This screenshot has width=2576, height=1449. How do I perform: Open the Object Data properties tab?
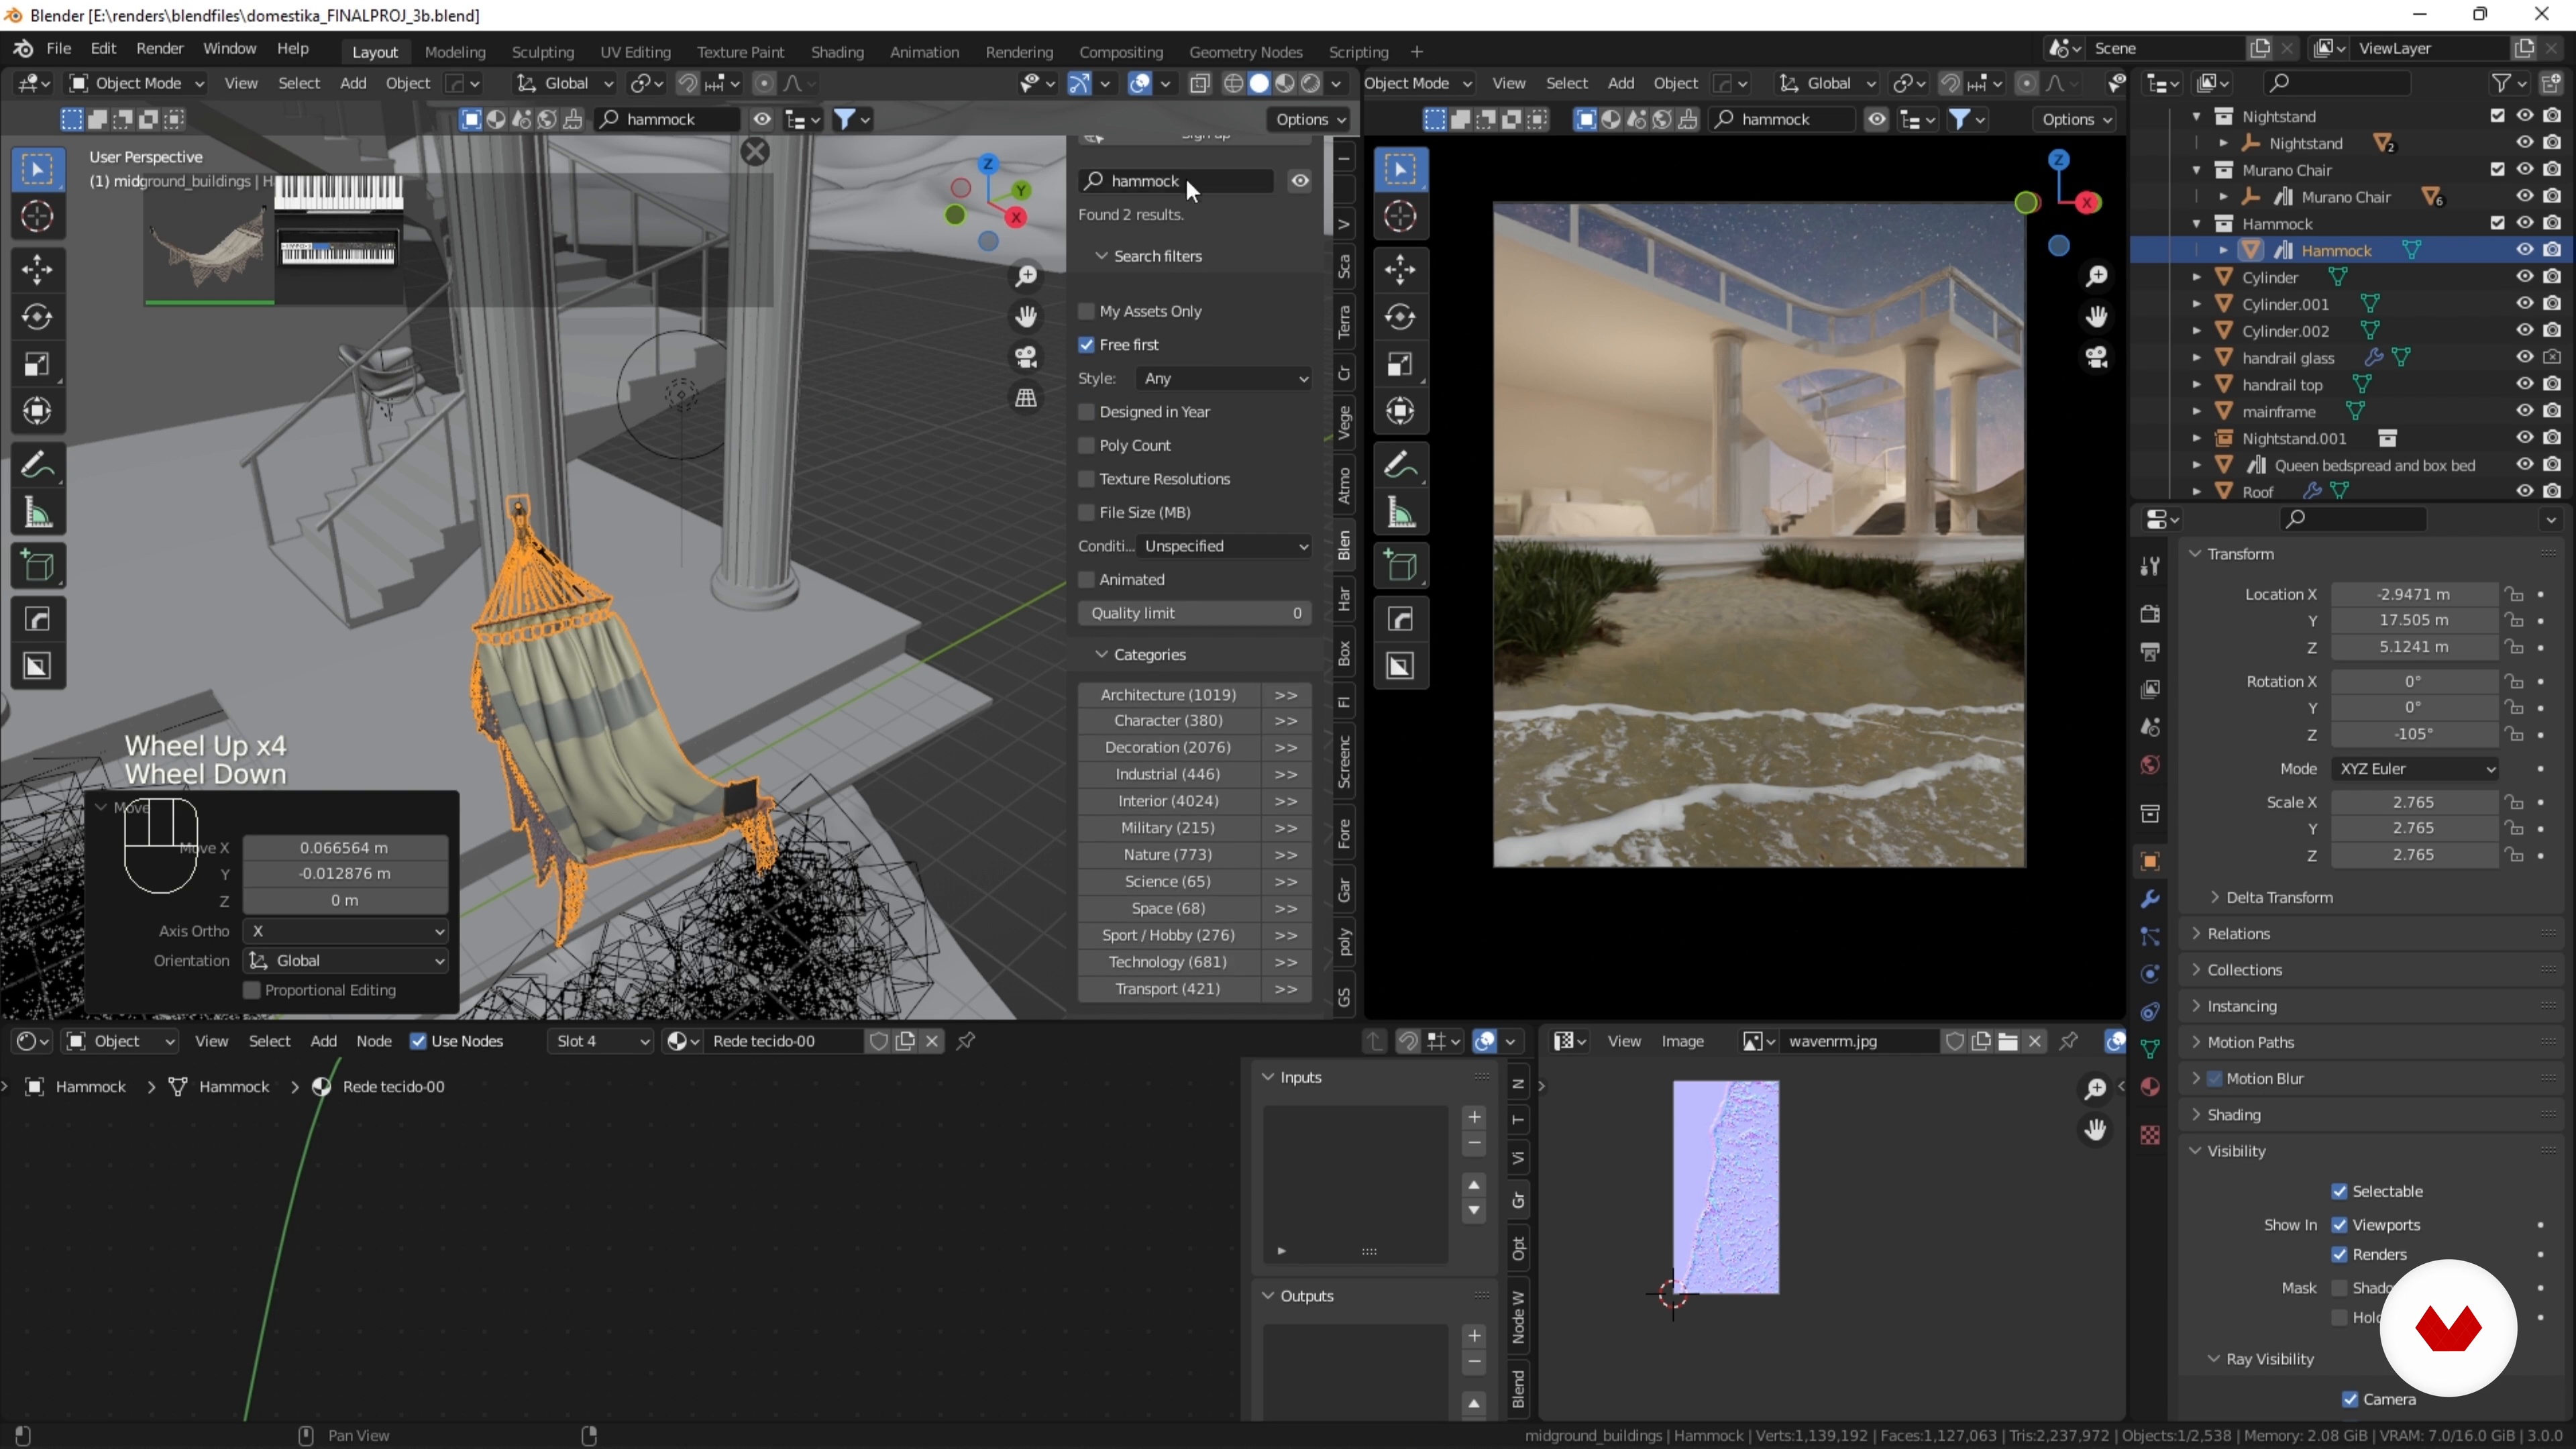click(2149, 1048)
